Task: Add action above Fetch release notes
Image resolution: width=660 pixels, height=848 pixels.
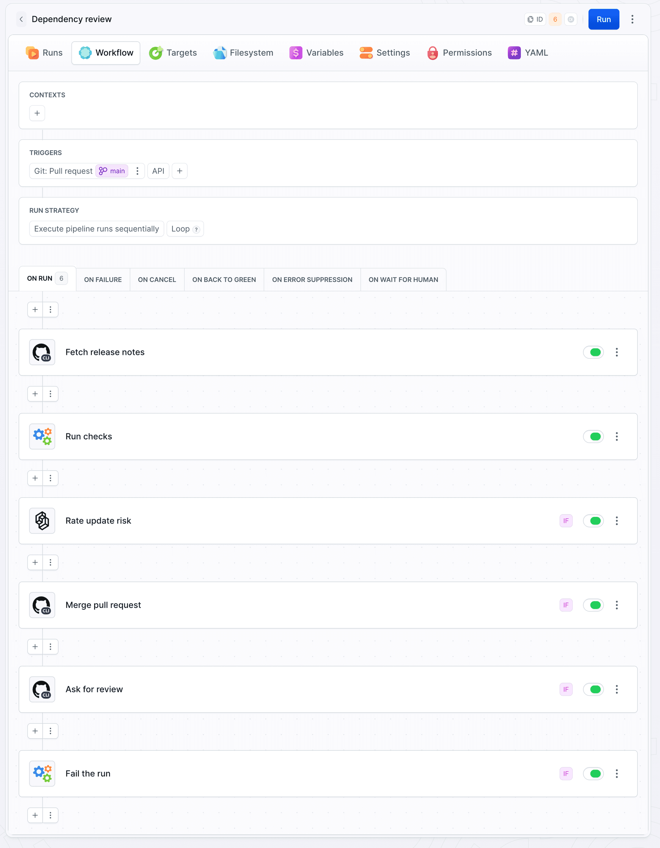Action: pyautogui.click(x=35, y=310)
